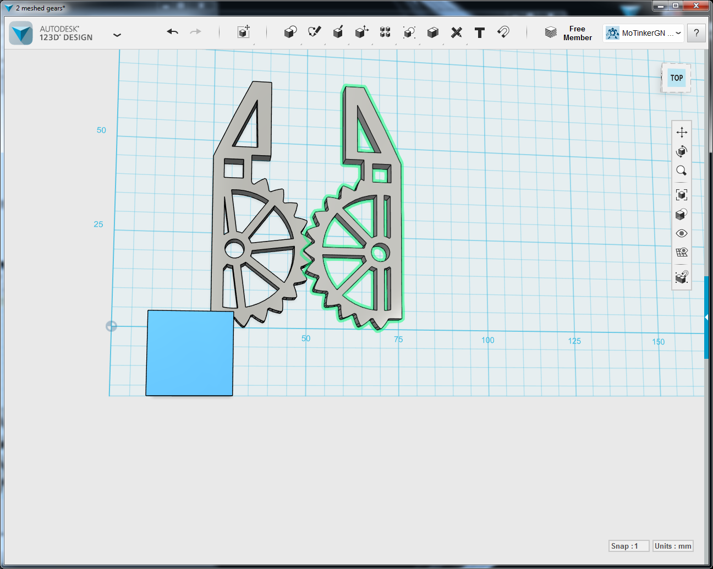The width and height of the screenshot is (713, 569).
Task: Click the Help question mark button
Action: click(x=696, y=33)
